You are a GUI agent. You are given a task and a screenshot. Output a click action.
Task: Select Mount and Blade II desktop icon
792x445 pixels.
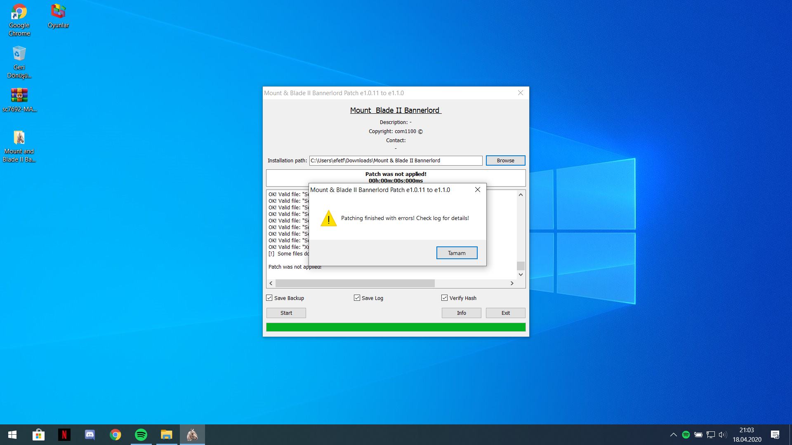point(19,146)
